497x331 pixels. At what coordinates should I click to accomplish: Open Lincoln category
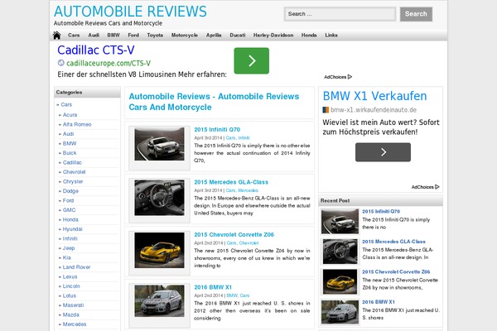coord(71,285)
